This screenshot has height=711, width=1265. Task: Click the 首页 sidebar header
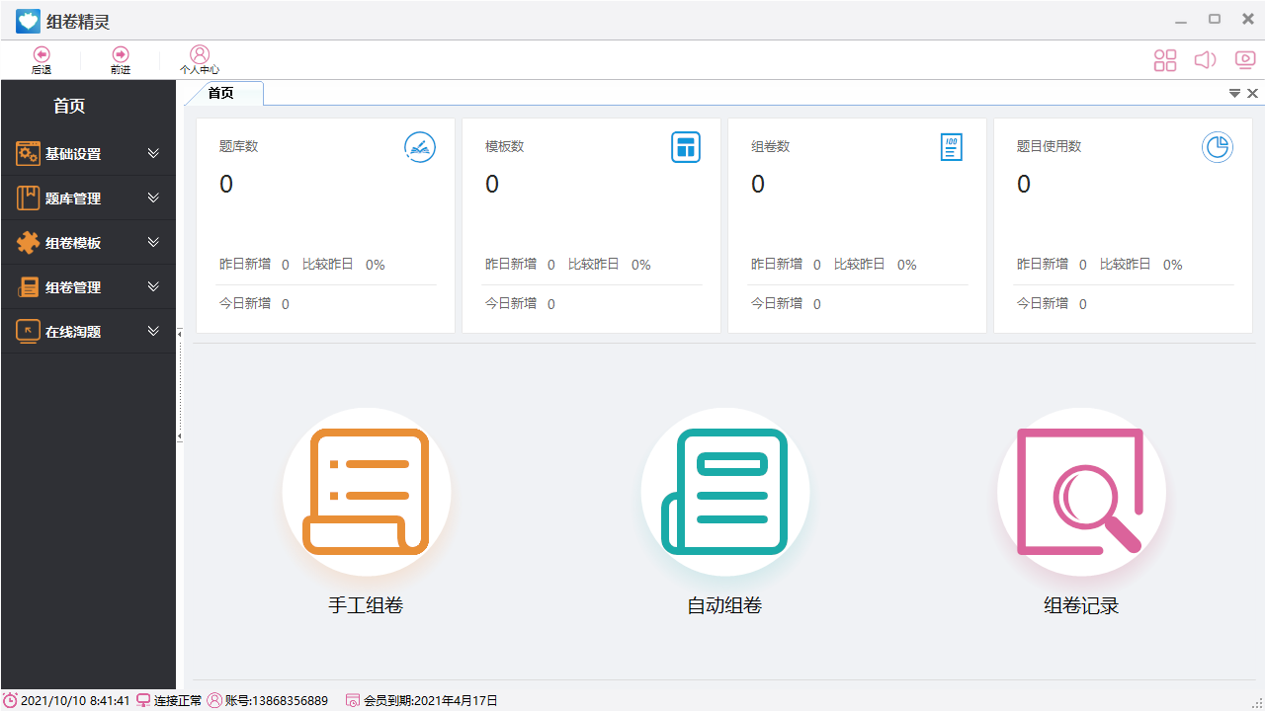pyautogui.click(x=69, y=106)
